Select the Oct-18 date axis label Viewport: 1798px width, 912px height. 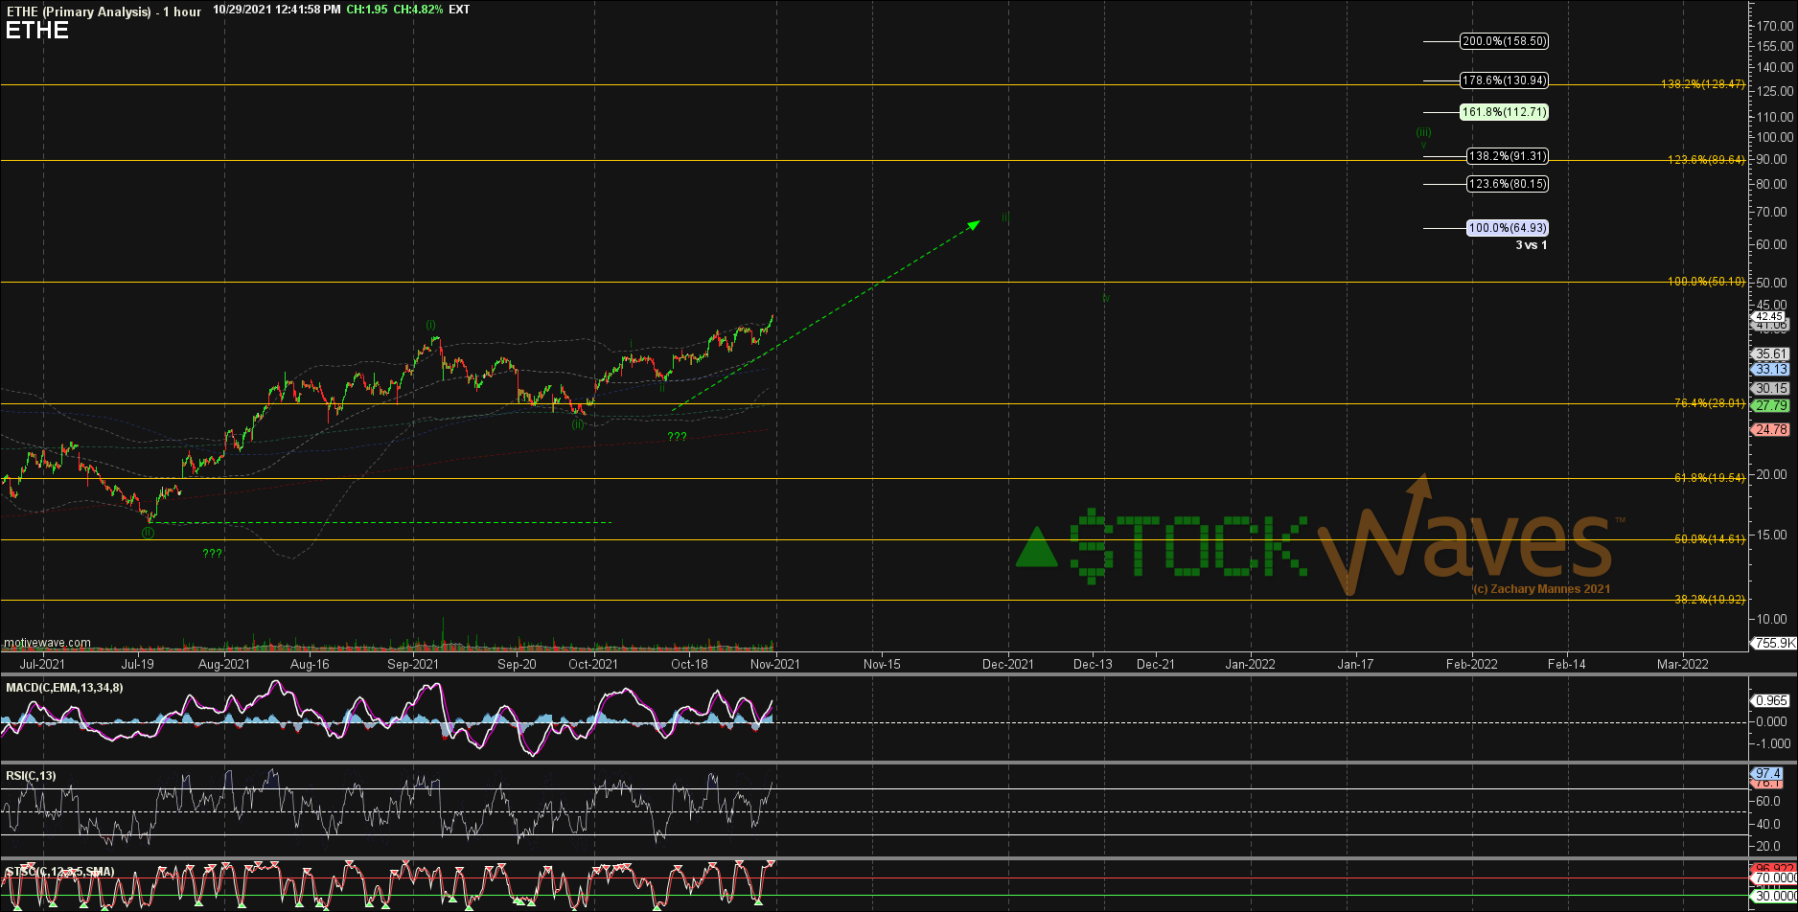[x=689, y=664]
